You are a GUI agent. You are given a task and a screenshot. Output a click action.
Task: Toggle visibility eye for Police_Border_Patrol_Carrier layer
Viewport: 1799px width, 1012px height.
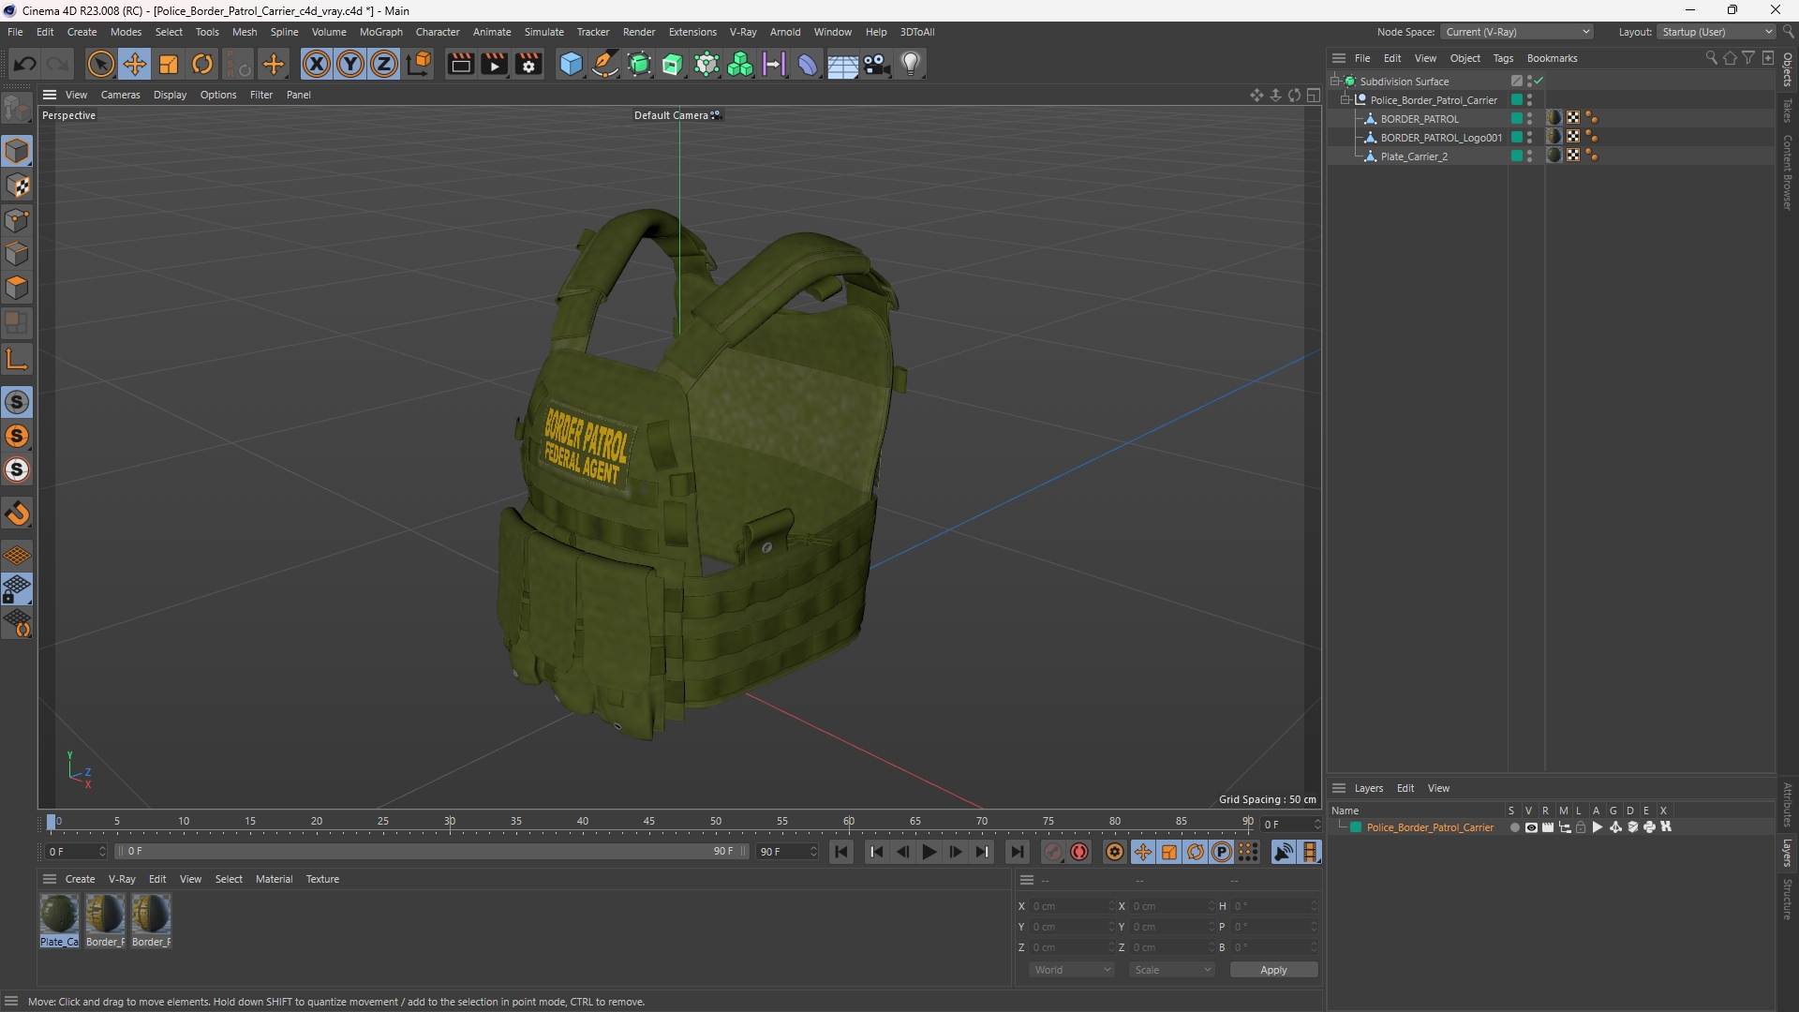tap(1531, 827)
